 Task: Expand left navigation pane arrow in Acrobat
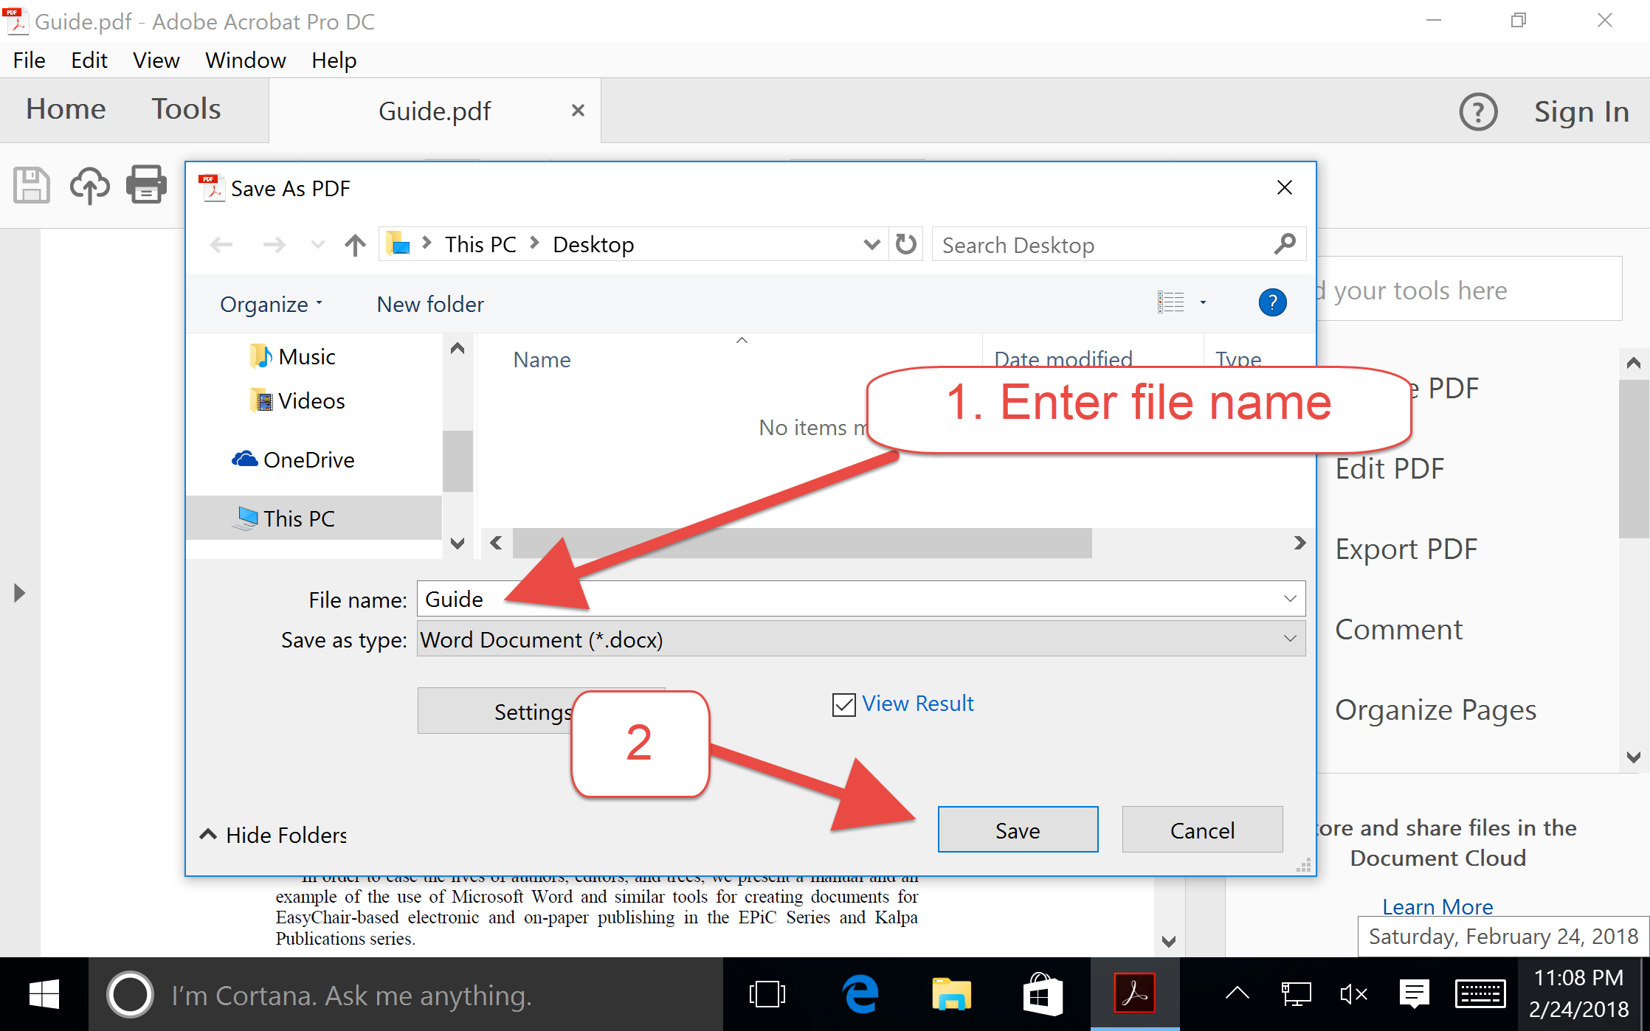click(x=19, y=593)
